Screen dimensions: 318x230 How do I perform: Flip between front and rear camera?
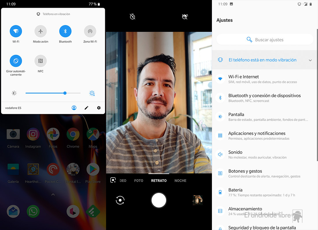pos(120,200)
